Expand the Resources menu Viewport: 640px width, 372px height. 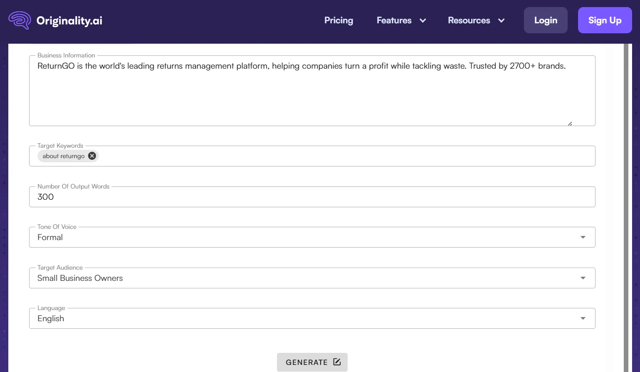[x=476, y=20]
